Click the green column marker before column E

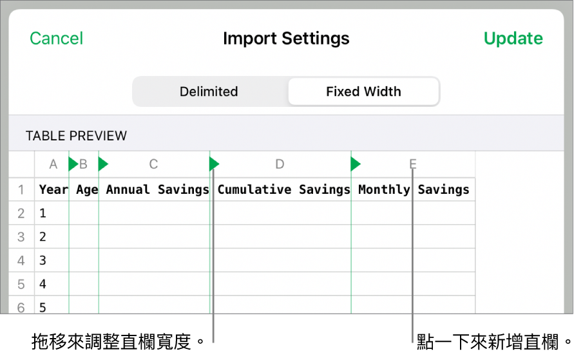(356, 165)
